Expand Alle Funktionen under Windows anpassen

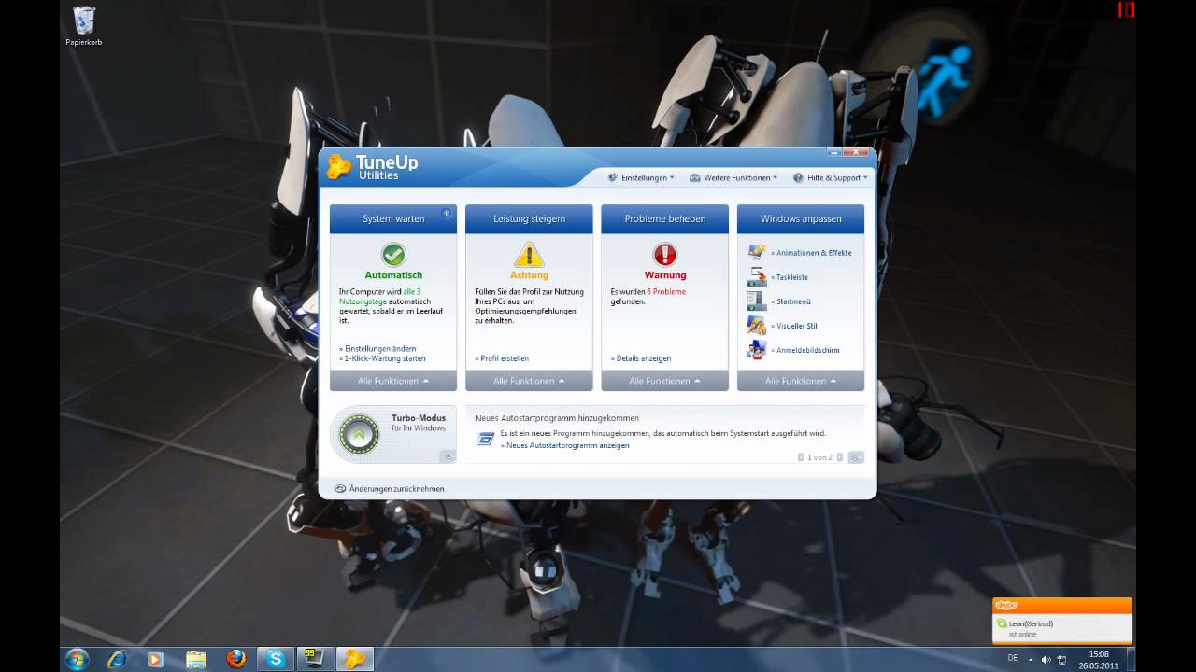pos(801,381)
